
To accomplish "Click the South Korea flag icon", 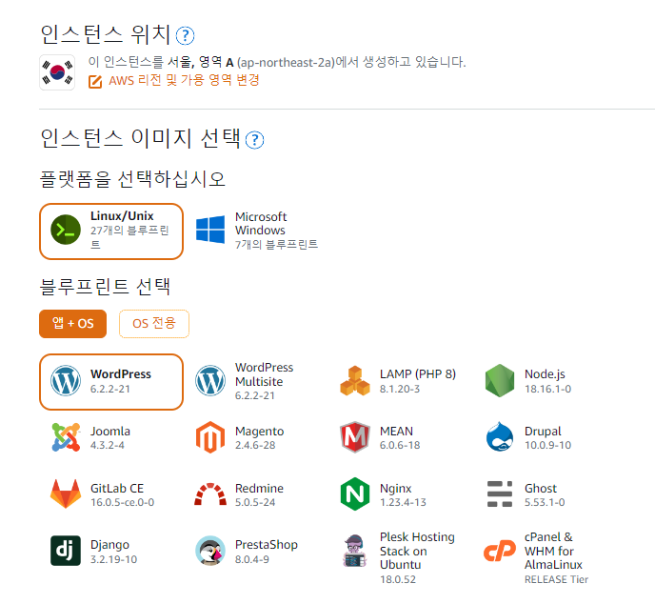I will tap(57, 72).
